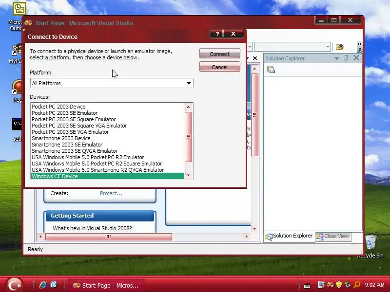Open the toolbar find combo box dropdown

(328, 47)
